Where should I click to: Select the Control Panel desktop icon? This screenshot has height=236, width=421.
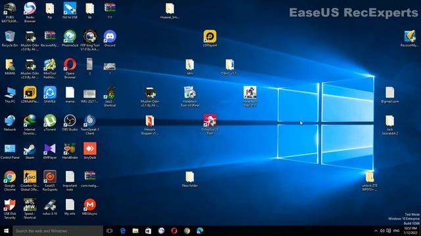10,151
